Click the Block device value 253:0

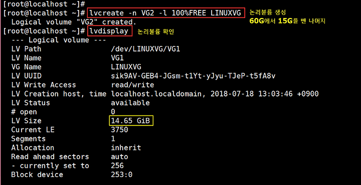click(x=121, y=174)
